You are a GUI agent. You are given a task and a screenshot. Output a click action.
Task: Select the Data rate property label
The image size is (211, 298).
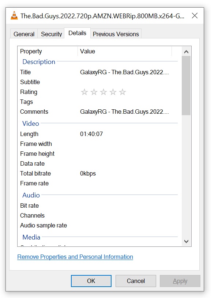(x=32, y=164)
